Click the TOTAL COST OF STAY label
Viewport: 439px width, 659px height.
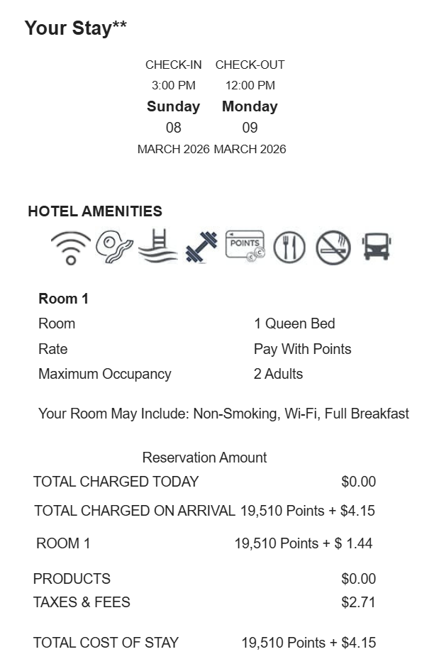[x=106, y=643]
